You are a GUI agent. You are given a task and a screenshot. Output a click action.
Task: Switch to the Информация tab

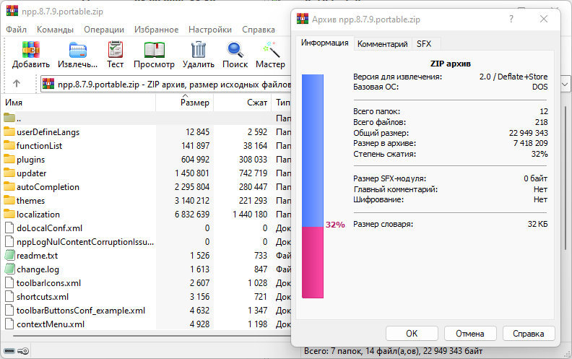click(x=325, y=43)
